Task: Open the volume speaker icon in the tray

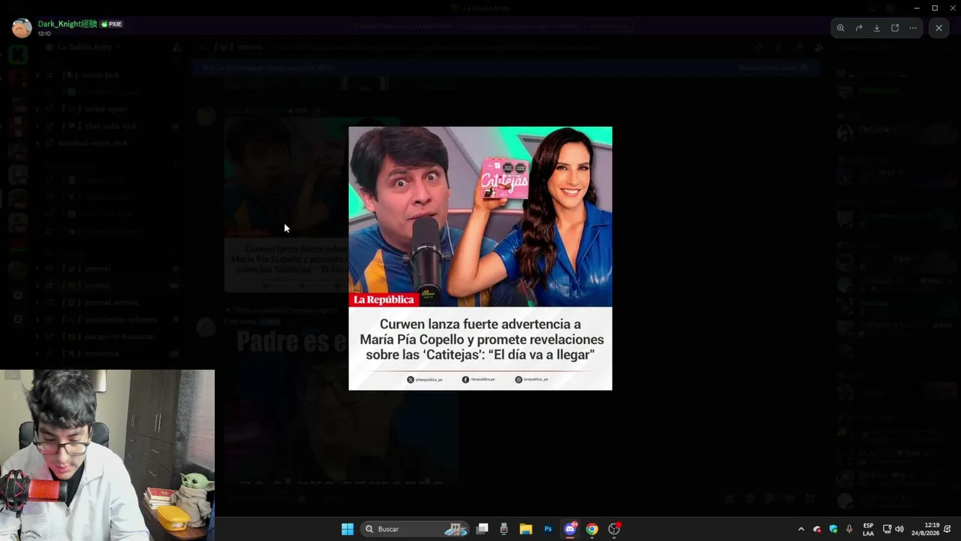Action: click(899, 529)
